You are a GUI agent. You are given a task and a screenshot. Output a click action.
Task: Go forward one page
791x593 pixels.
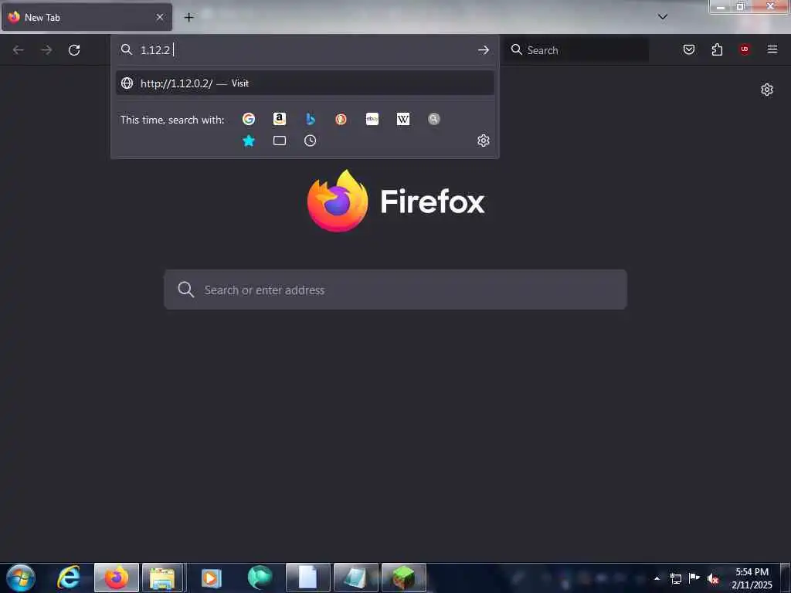(46, 50)
